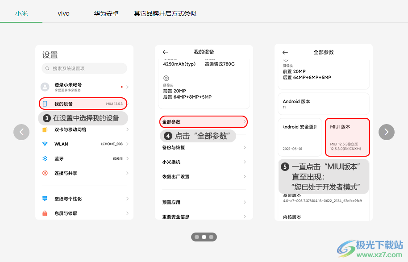Open WLAN settings row

(x=84, y=144)
